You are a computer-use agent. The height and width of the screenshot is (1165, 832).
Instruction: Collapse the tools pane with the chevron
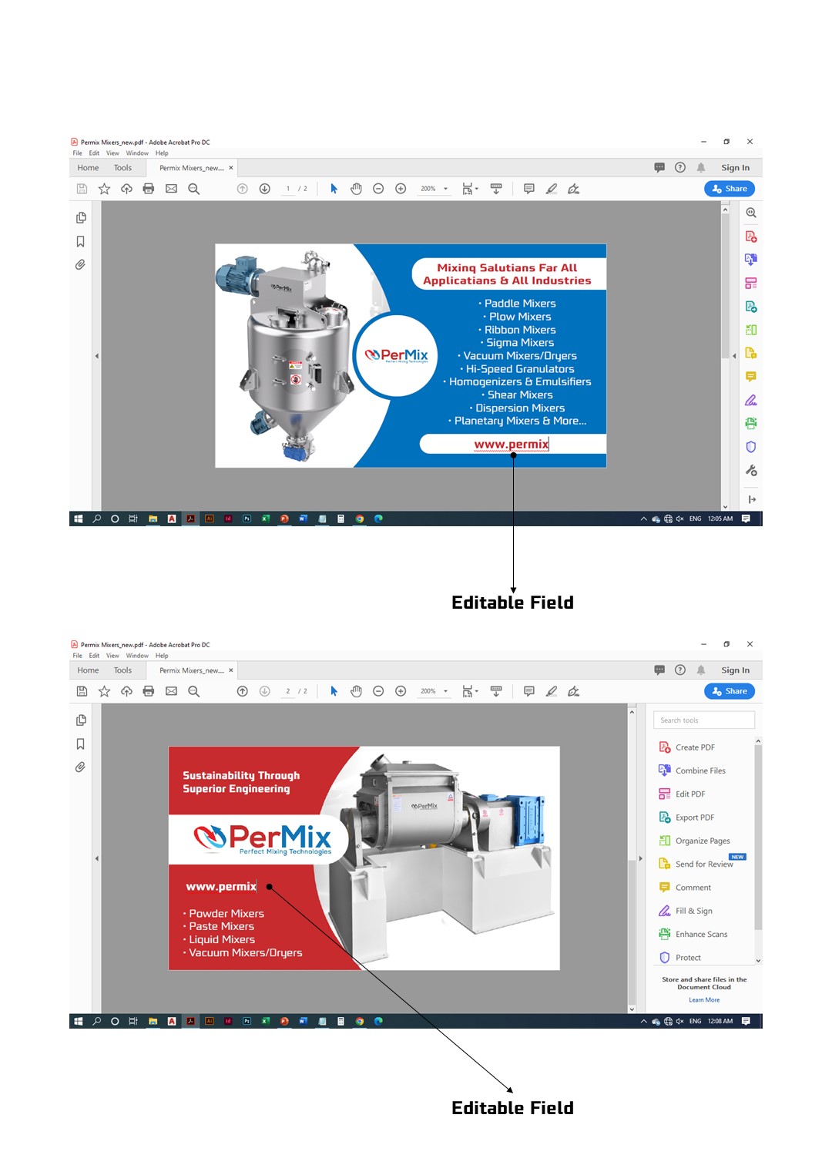tap(642, 857)
